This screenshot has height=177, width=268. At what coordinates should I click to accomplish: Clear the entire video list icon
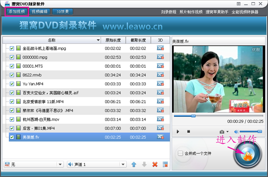point(165,164)
